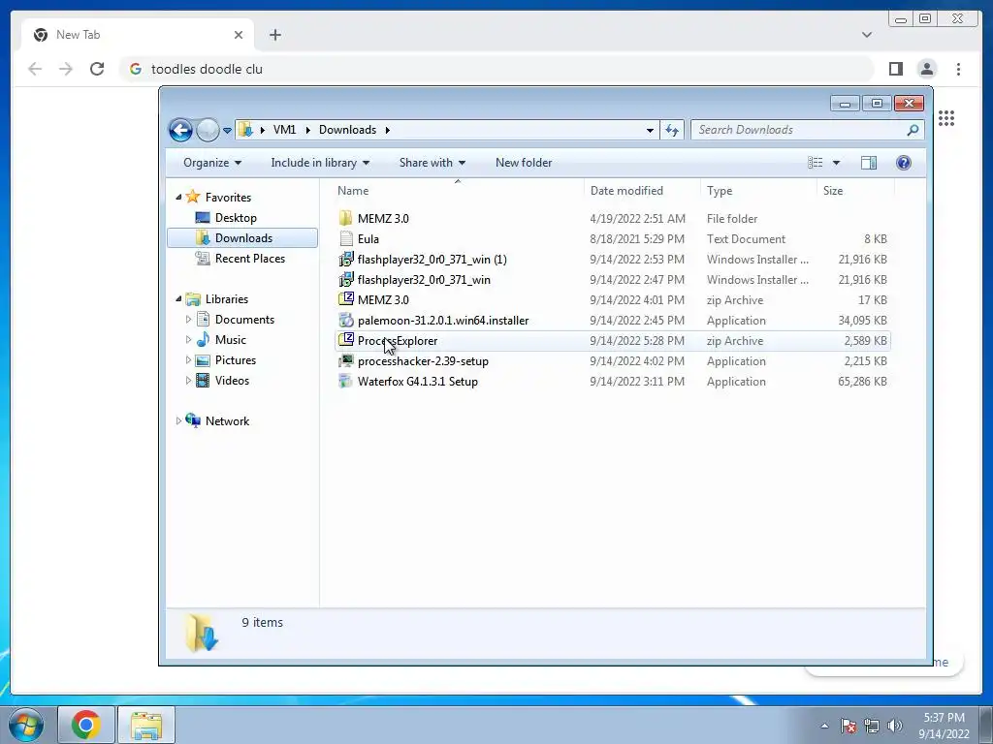This screenshot has height=744, width=993.
Task: Click 65,286 KB size cell
Action: 862,382
